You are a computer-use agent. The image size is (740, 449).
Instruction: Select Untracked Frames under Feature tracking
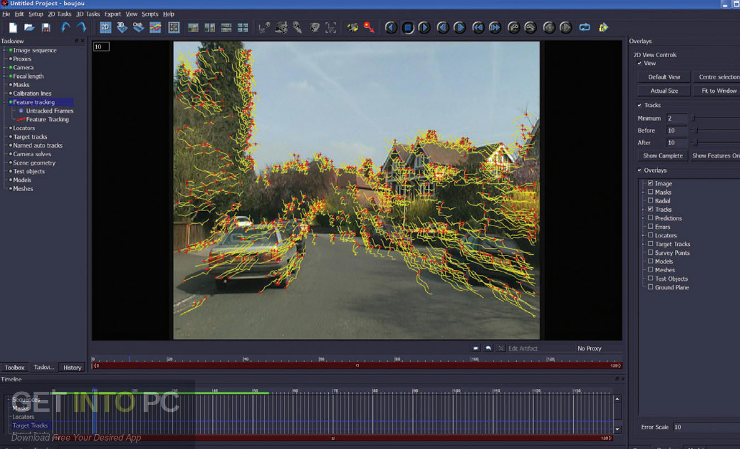pos(50,111)
